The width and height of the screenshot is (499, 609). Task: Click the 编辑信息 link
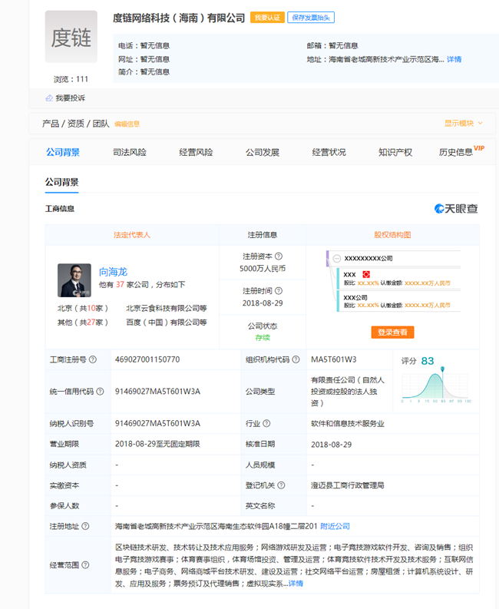click(x=127, y=124)
